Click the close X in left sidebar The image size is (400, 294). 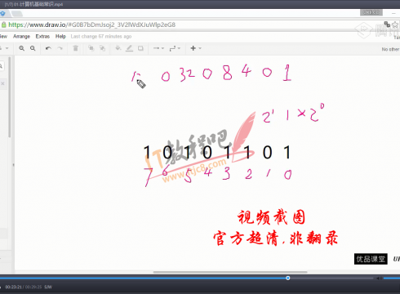pyautogui.click(x=2, y=83)
